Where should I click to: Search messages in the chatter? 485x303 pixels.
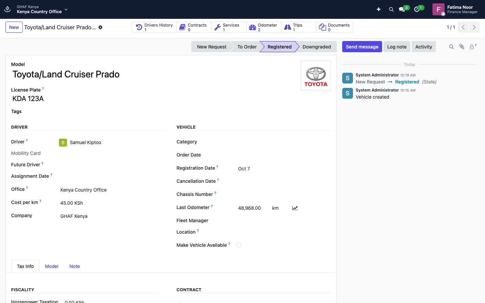(x=451, y=47)
